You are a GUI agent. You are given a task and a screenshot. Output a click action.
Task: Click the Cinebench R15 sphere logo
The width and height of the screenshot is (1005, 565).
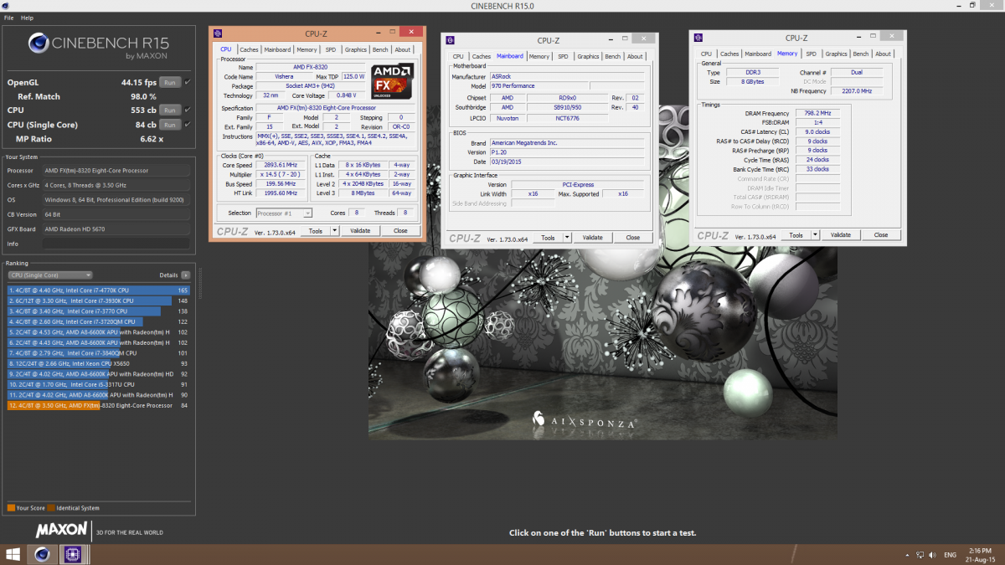coord(40,44)
